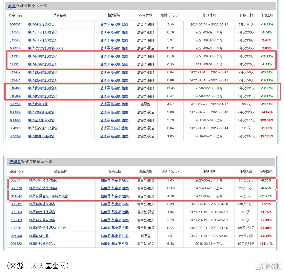Open fund code 010489

coord(15,96)
